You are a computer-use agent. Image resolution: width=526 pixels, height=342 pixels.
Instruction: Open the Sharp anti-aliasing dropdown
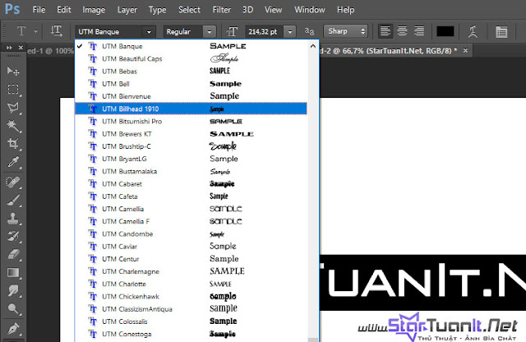(345, 31)
